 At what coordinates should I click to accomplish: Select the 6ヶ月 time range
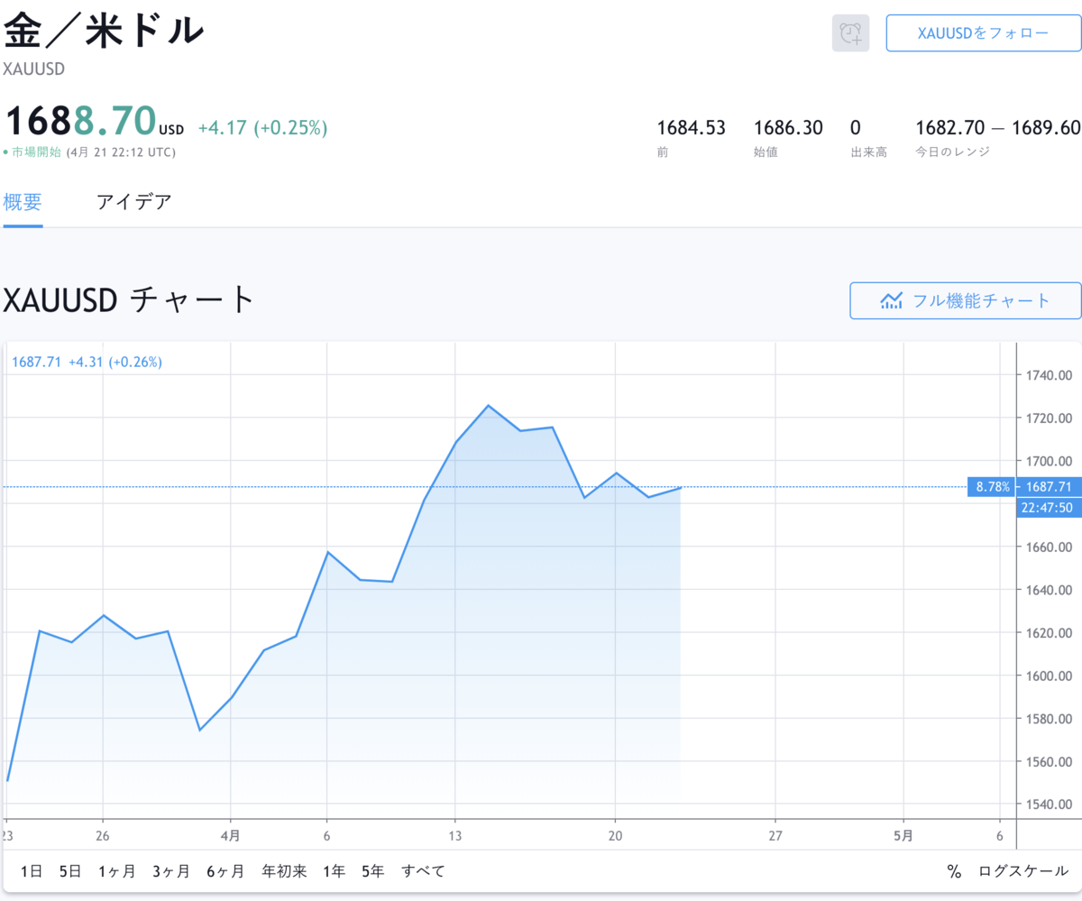(225, 871)
